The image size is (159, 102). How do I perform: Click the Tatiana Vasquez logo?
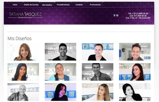pos(25,15)
